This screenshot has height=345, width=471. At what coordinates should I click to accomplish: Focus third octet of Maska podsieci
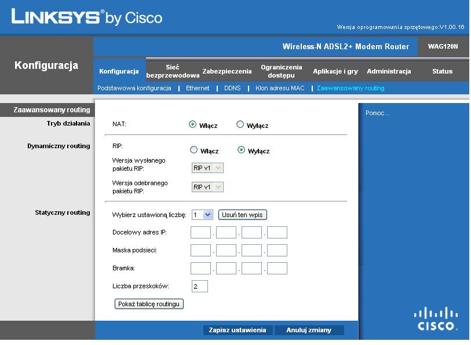pyautogui.click(x=251, y=251)
